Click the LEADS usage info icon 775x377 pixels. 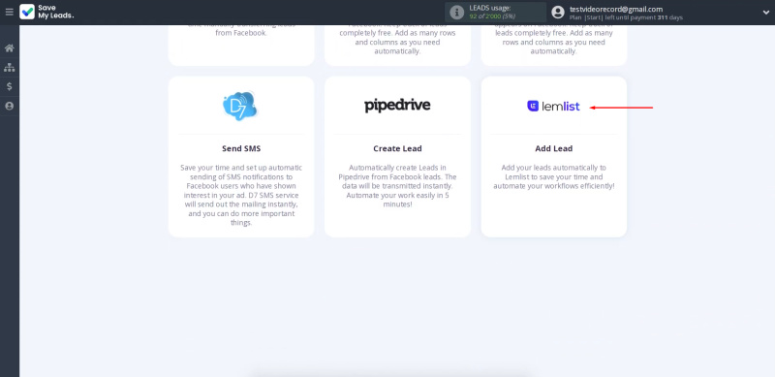456,13
